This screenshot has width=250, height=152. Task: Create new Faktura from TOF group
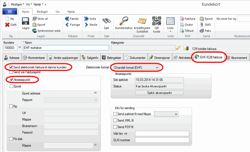point(188,19)
